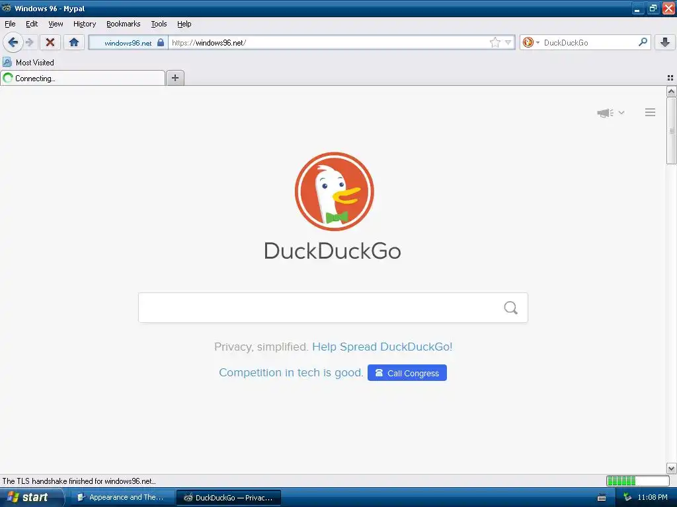This screenshot has height=507, width=677.
Task: Open the File menu
Action: point(10,24)
